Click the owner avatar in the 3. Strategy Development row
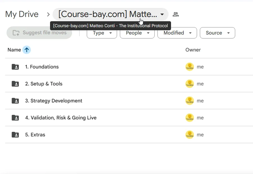 pos(190,101)
